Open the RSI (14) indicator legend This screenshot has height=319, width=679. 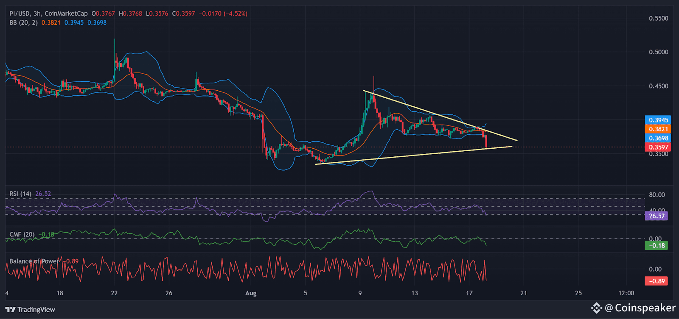click(20, 194)
